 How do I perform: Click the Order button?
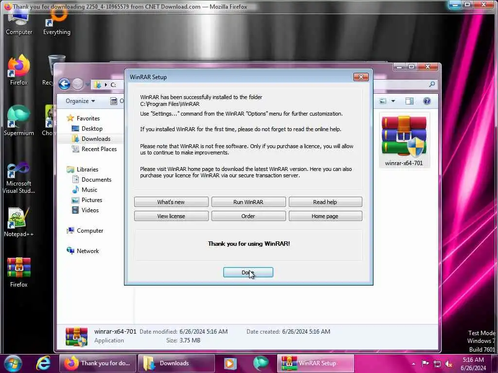[x=249, y=216]
